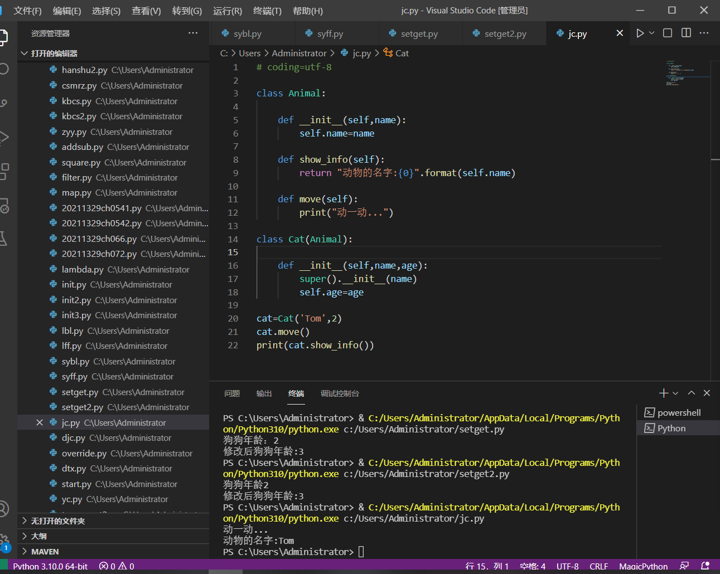Open the 终端(T) menu
The image size is (720, 574).
coord(267,11)
